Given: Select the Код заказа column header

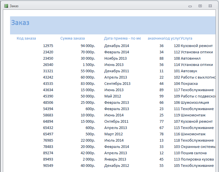Looking at the screenshot, I should (26, 38).
